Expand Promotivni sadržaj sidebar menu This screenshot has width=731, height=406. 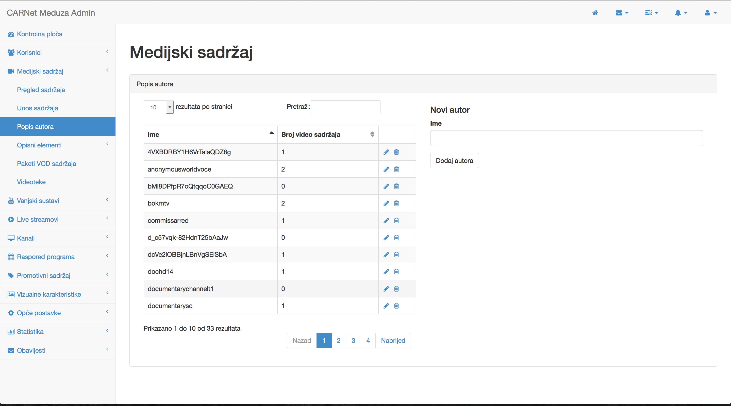click(58, 276)
